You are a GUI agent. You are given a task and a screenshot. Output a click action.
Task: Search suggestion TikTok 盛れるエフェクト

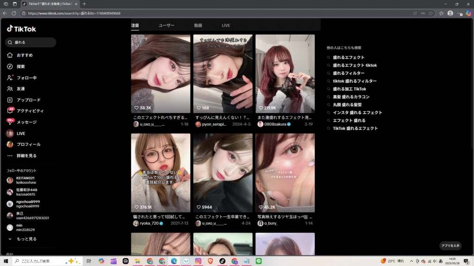pos(355,128)
